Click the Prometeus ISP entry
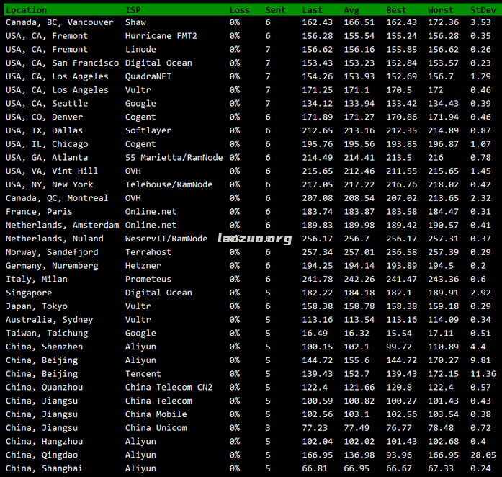 coord(148,279)
